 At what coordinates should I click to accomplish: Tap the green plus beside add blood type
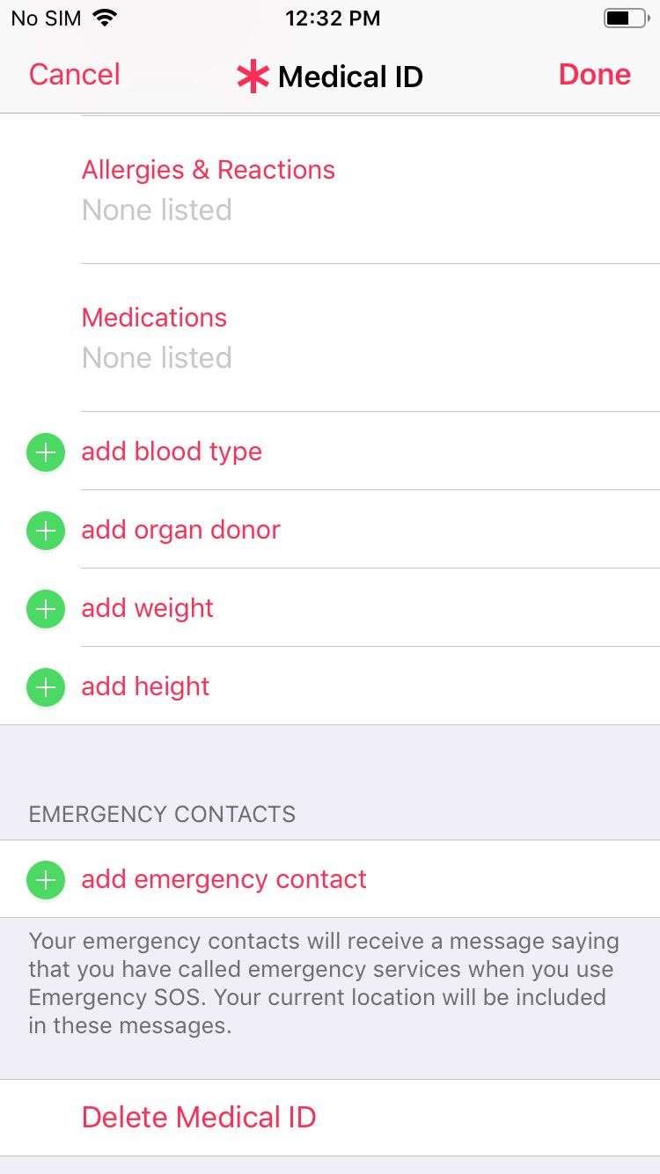coord(45,451)
